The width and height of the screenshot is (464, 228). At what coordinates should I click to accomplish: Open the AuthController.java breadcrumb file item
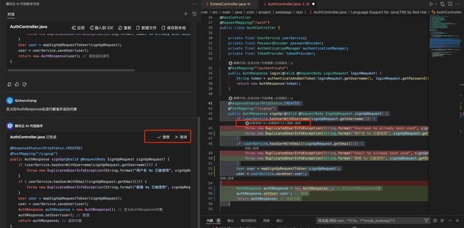pyautogui.click(x=327, y=13)
